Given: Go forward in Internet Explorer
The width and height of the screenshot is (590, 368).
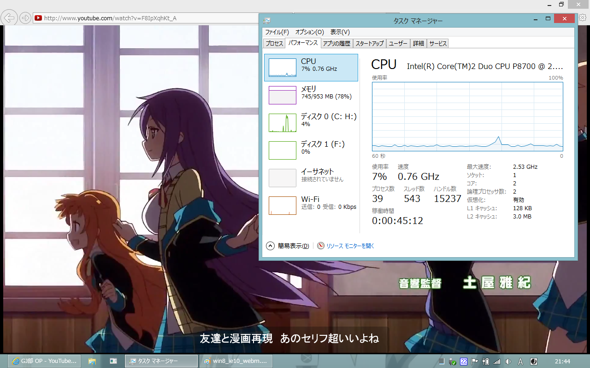Looking at the screenshot, I should [25, 18].
